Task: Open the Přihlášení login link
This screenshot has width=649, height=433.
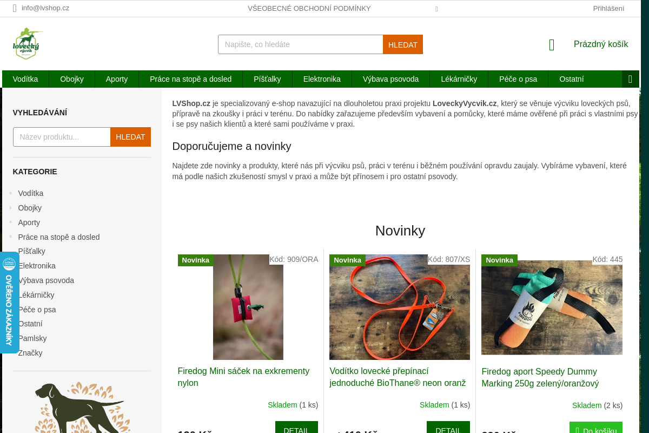Action: [x=608, y=8]
